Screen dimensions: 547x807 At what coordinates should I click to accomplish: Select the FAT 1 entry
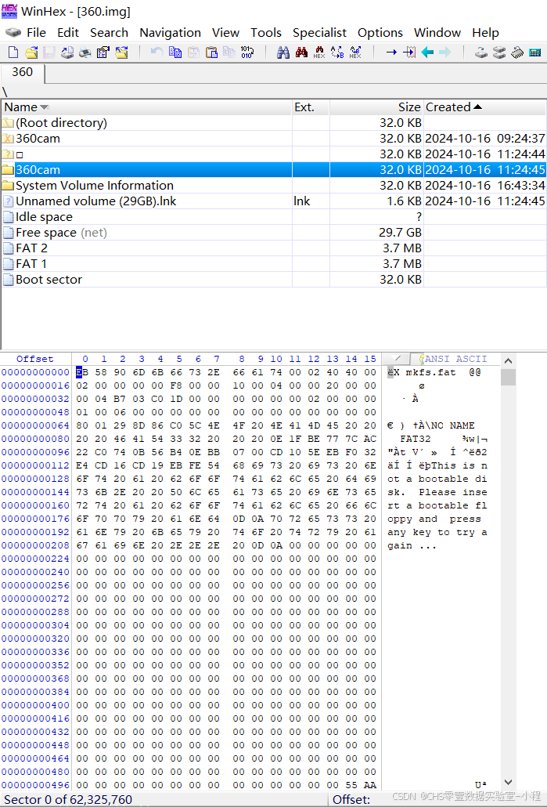(274, 263)
